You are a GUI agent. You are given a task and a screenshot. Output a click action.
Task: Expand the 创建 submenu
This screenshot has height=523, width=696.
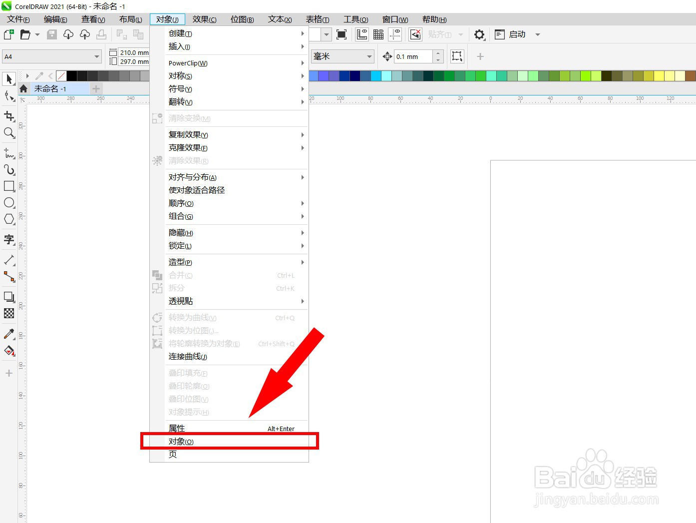[229, 33]
